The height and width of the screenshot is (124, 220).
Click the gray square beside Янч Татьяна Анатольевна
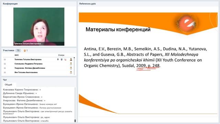tap(5, 72)
